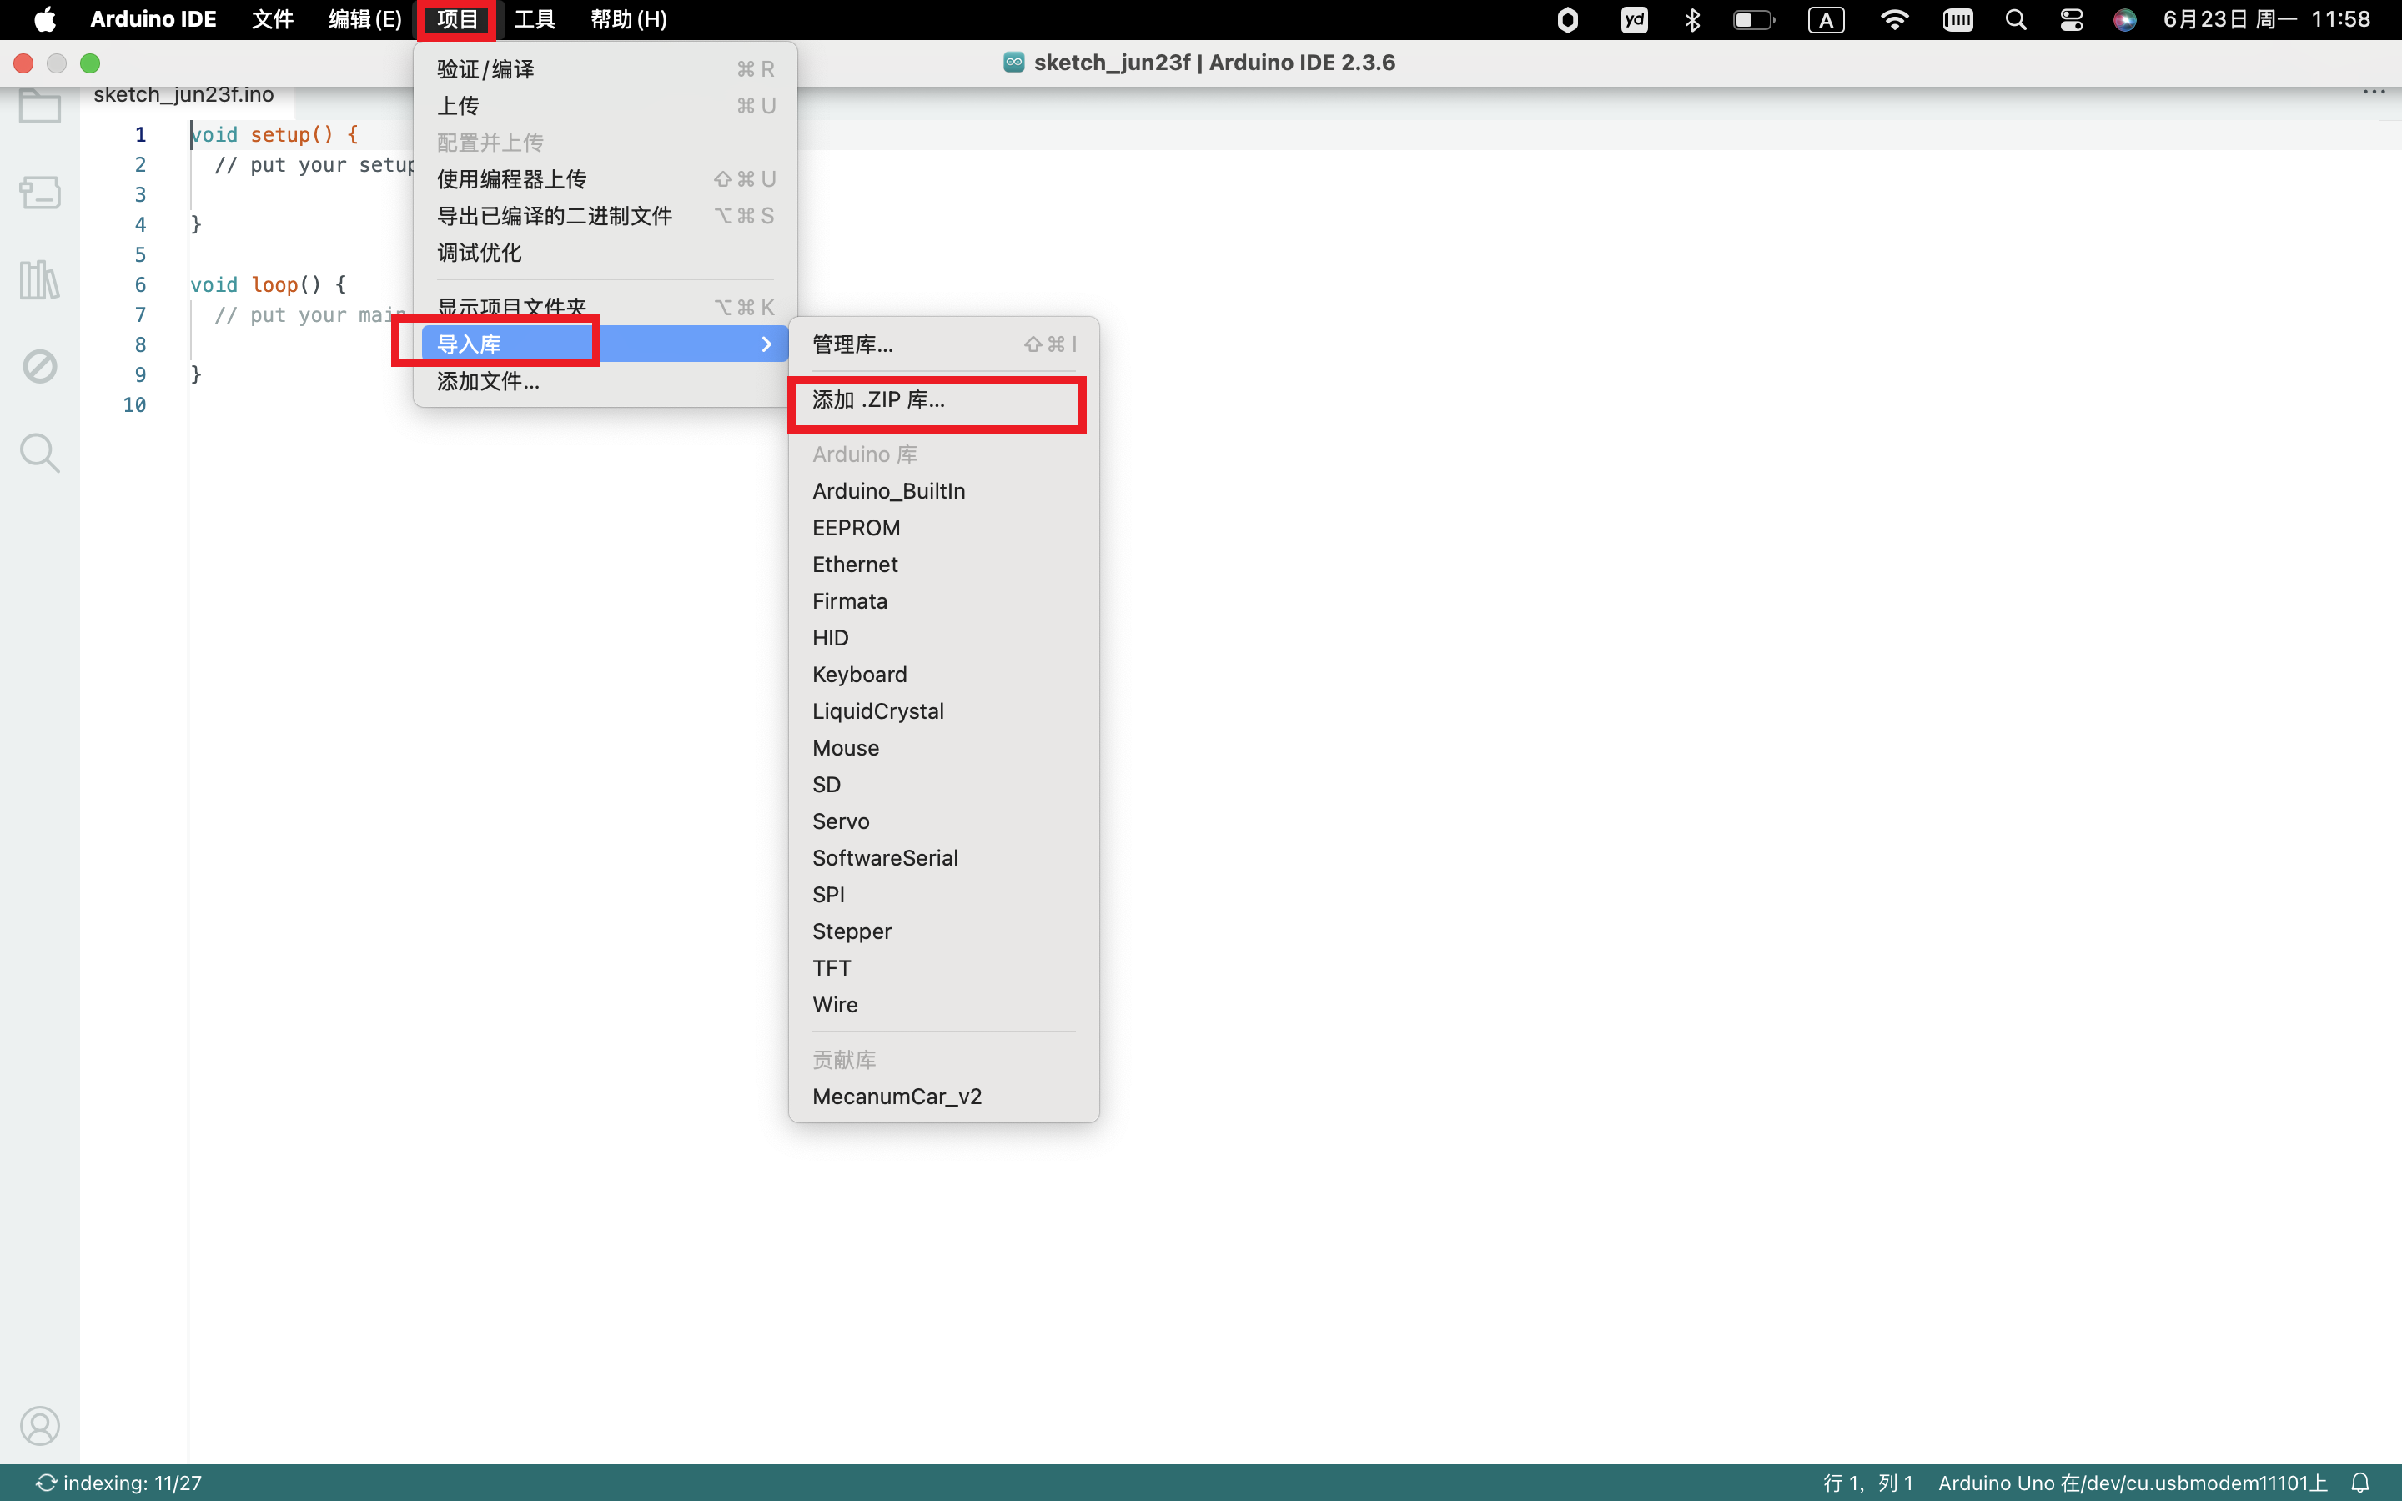The image size is (2402, 1501).
Task: Choose 导出已编译的二进制文件
Action: pos(605,215)
